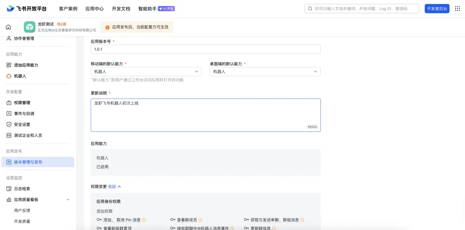This screenshot has height=230, width=465.
Task: Click info icon next to 添加、取消 Pin 消息
Action: pos(144,220)
